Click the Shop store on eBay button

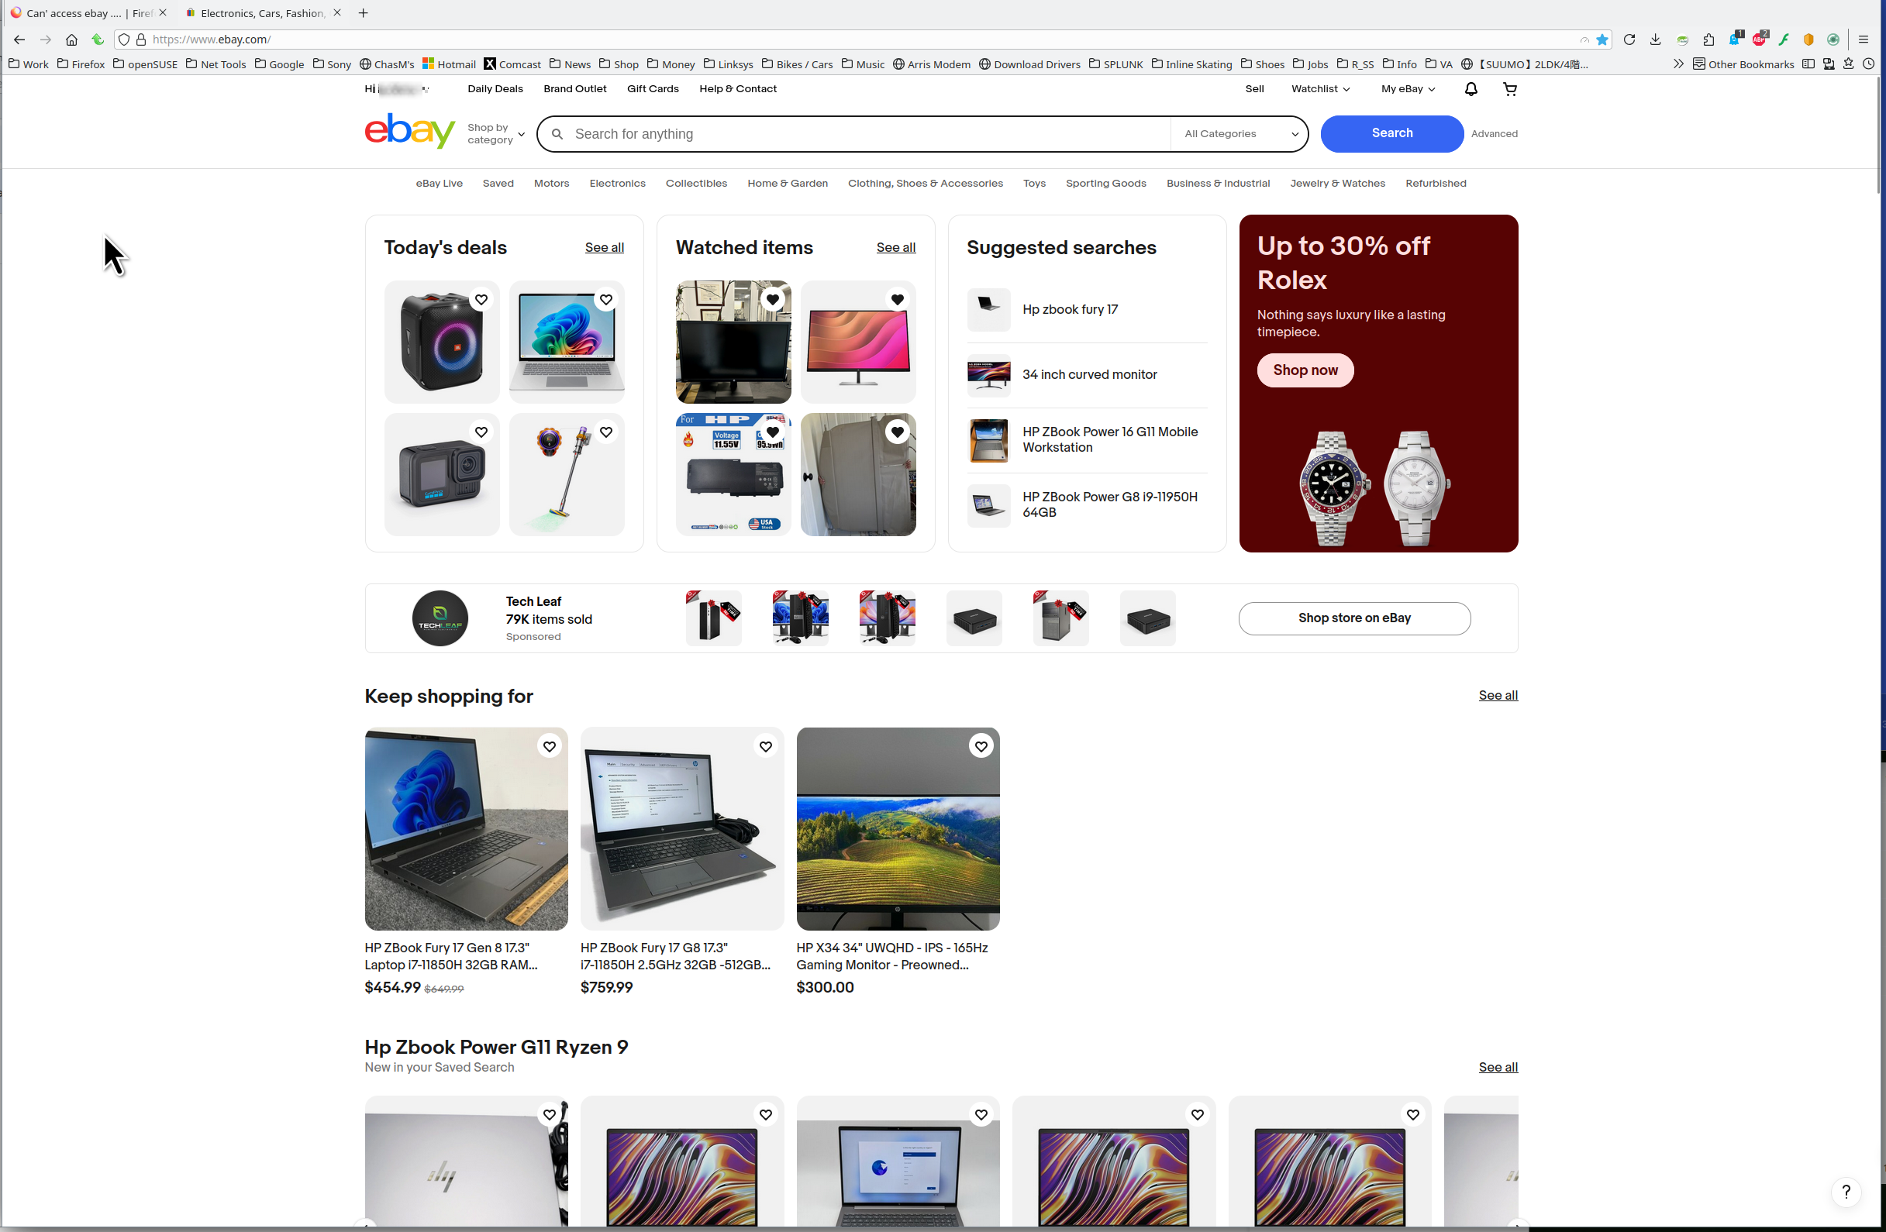(1354, 618)
